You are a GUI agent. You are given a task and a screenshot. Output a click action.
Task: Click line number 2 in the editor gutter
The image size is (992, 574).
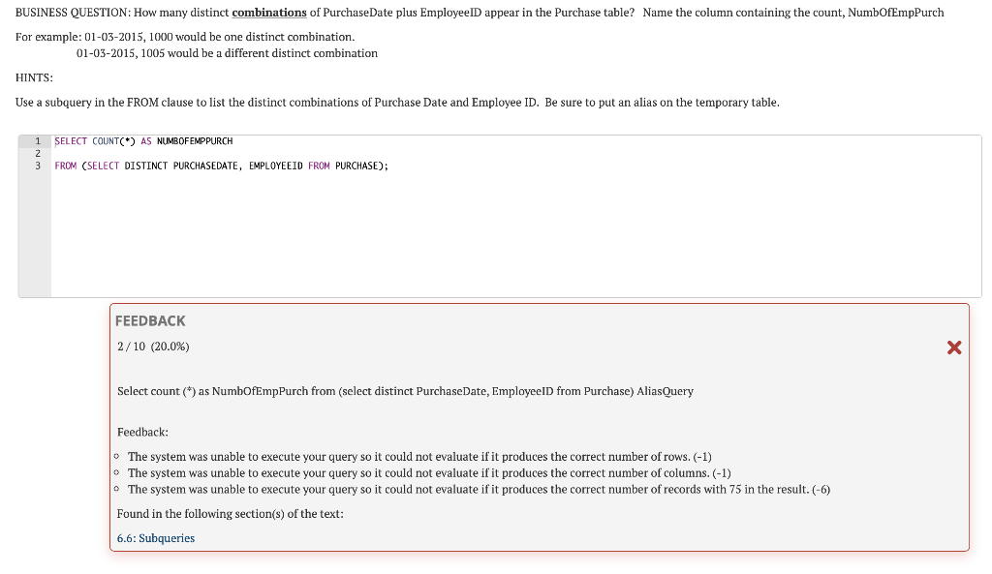tap(37, 153)
